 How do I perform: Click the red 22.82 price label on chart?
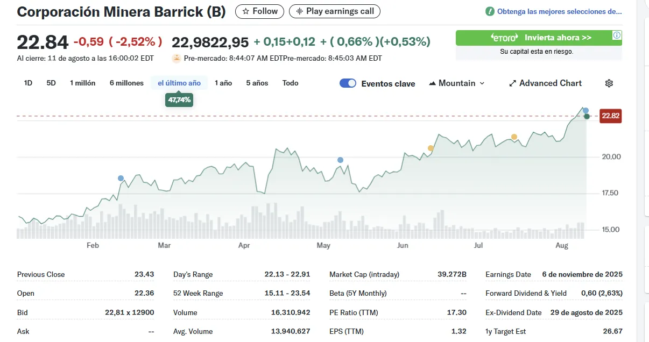(x=610, y=116)
